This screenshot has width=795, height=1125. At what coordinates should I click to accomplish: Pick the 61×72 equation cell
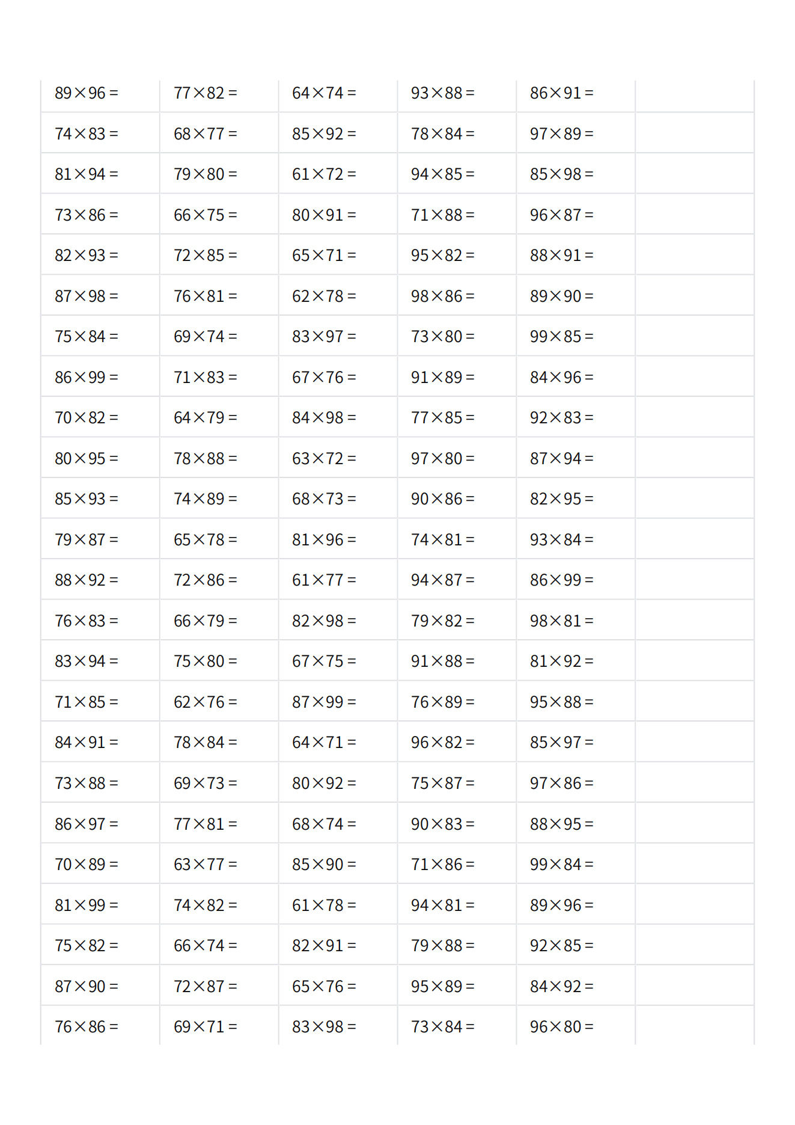(x=324, y=174)
